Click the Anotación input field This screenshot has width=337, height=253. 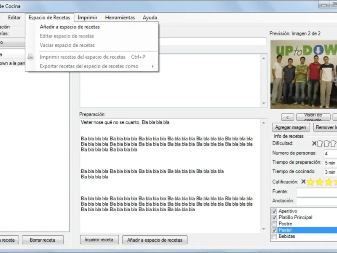tap(317, 201)
